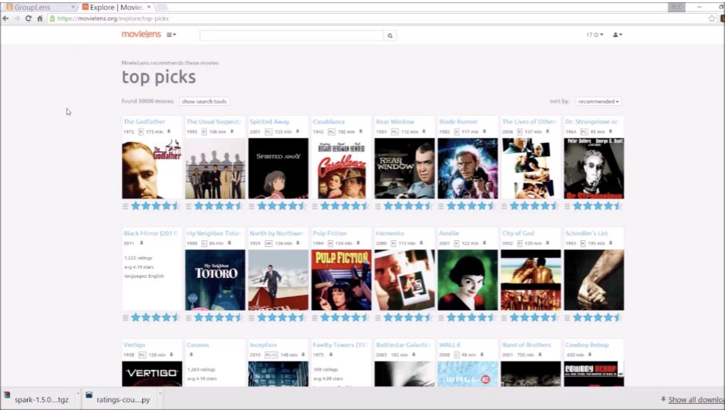725x410 pixels.
Task: Click the Rear Window poster thumbnail
Action: tap(404, 168)
